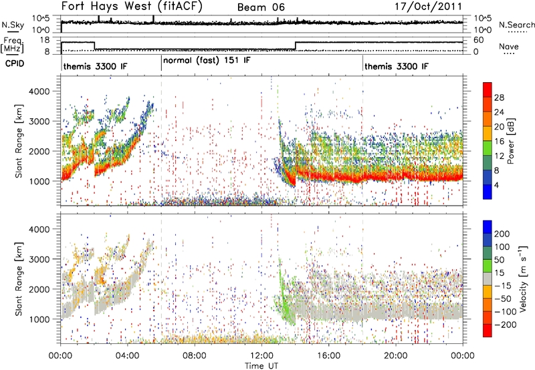Click the frequency step-up line at 14:00 UT
The height and width of the screenshot is (370, 535).
coord(295,46)
